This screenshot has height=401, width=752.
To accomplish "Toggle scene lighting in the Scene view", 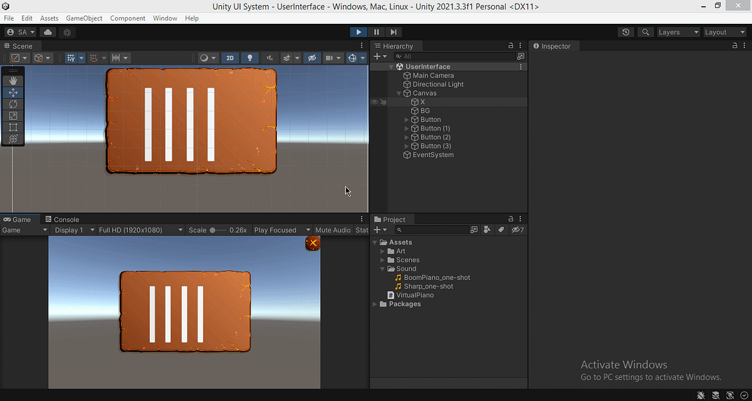I will tap(250, 57).
